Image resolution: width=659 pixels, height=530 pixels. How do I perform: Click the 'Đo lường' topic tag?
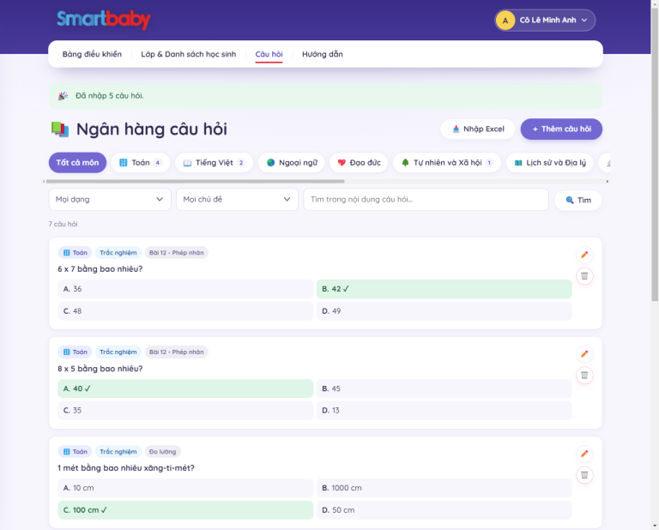[163, 451]
